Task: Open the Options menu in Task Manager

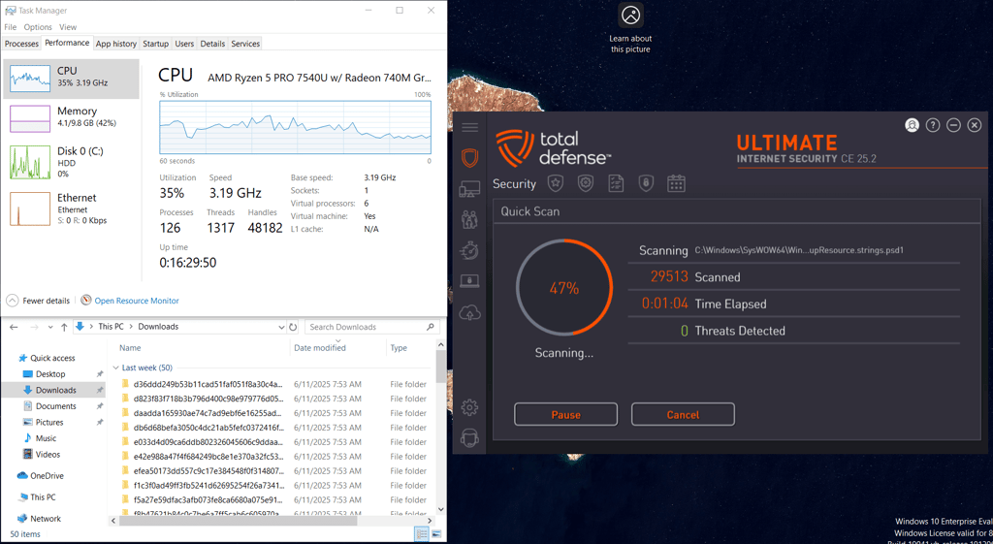Action: point(38,27)
